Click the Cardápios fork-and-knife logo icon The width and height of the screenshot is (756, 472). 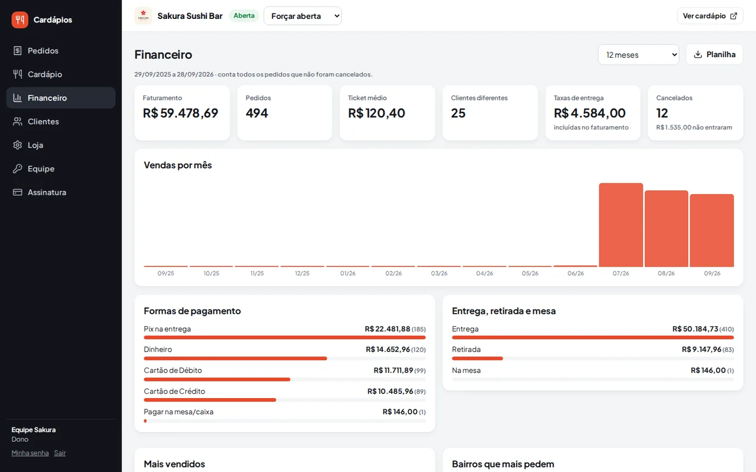[x=20, y=20]
